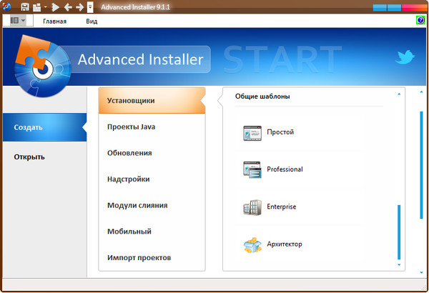Click the Build project icon

coord(36,6)
